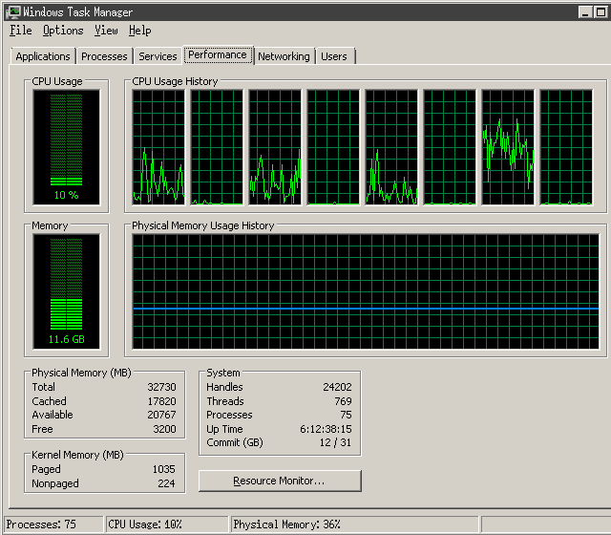Click the Physical Memory (MB) group label

coord(81,373)
